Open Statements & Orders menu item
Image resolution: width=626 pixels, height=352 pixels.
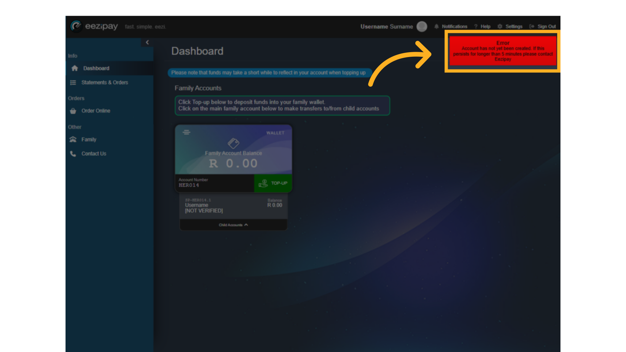point(104,82)
